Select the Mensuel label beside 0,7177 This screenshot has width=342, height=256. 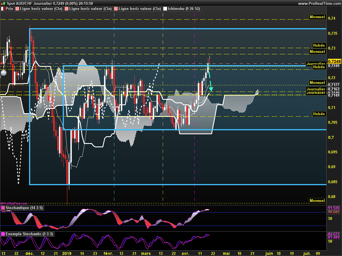pyautogui.click(x=317, y=82)
